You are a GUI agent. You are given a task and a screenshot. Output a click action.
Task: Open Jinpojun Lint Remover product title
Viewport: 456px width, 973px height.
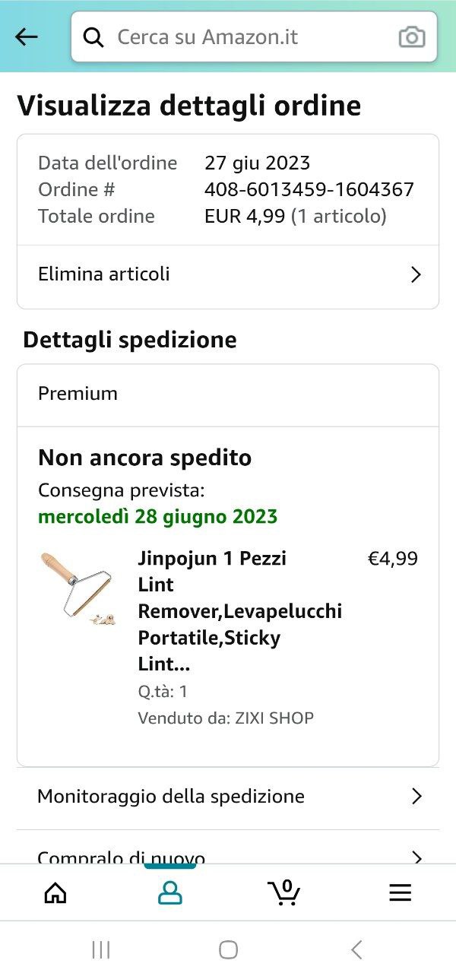pyautogui.click(x=239, y=611)
